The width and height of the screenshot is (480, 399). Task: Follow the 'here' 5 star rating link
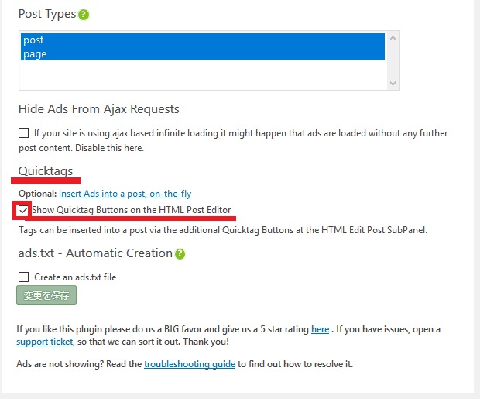(320, 329)
